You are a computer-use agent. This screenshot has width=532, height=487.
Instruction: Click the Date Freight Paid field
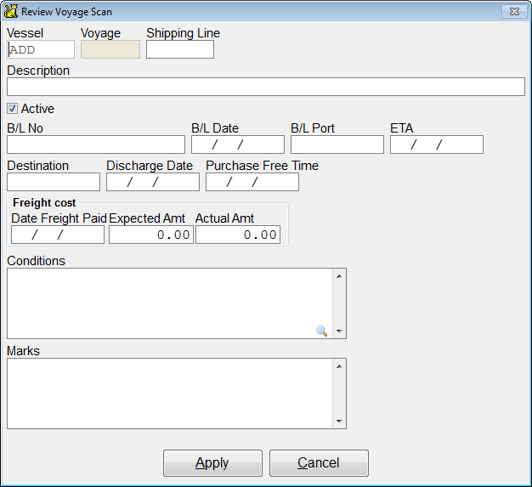(x=58, y=235)
